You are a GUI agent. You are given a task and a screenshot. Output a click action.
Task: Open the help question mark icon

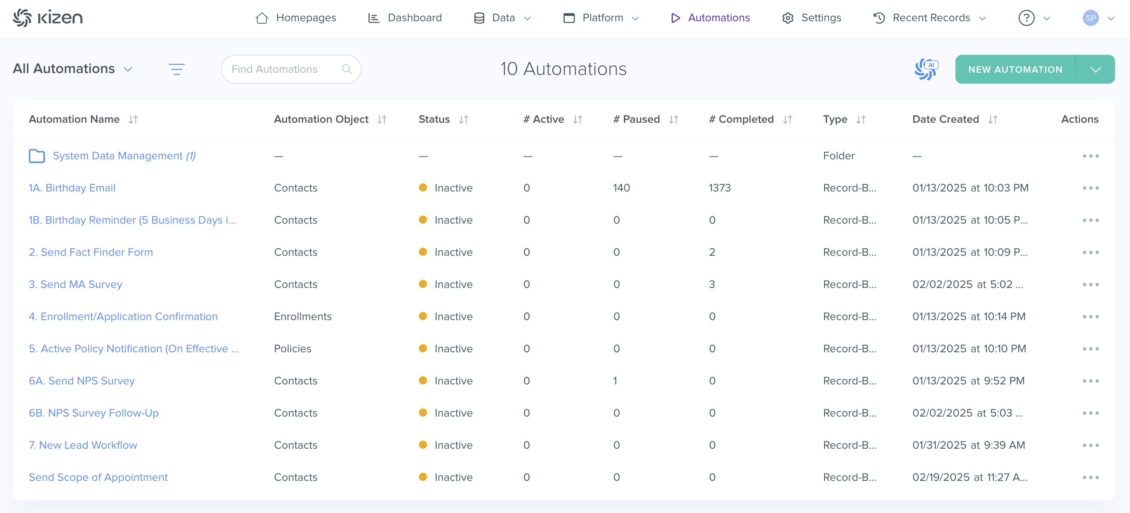[1026, 18]
